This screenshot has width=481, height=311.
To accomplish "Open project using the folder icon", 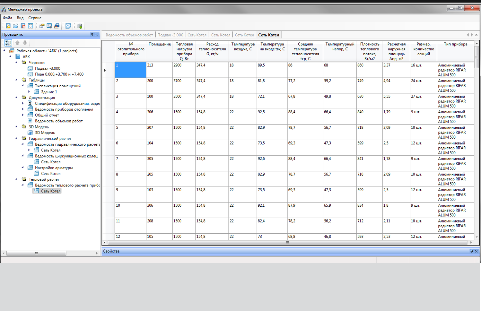I will (x=15, y=26).
